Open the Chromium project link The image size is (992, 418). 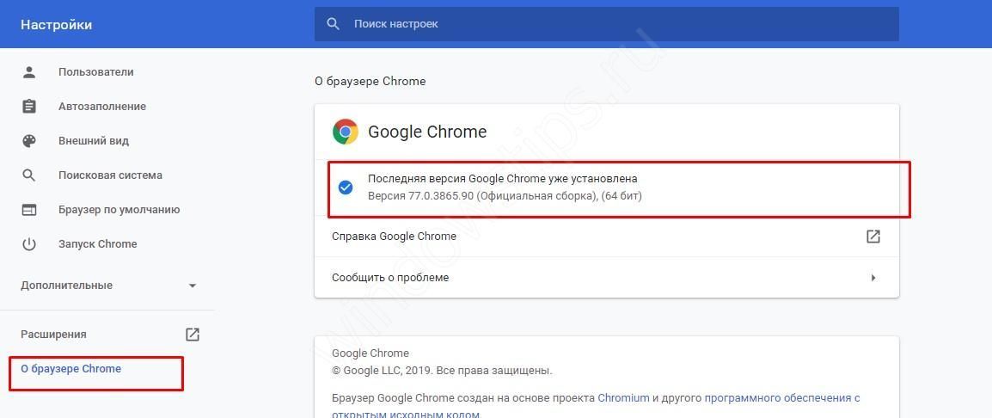point(622,398)
